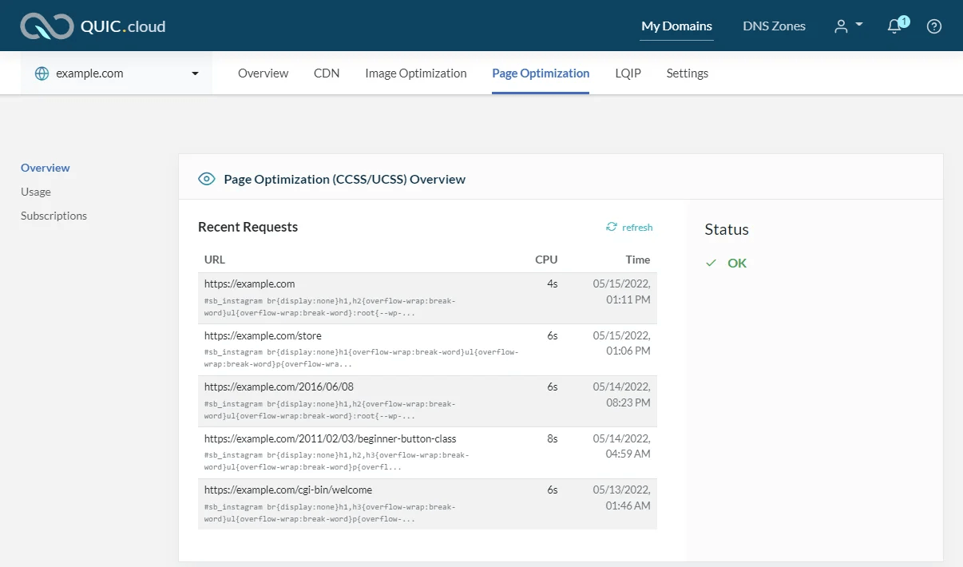Screen dimensions: 963x567
Task: Open the Settings tab
Action: (x=687, y=73)
